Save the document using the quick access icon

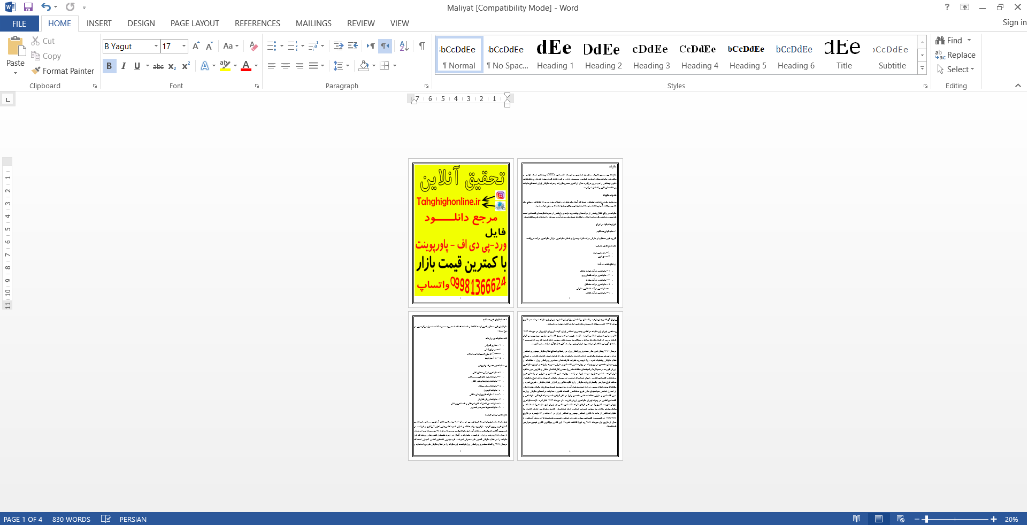point(28,7)
